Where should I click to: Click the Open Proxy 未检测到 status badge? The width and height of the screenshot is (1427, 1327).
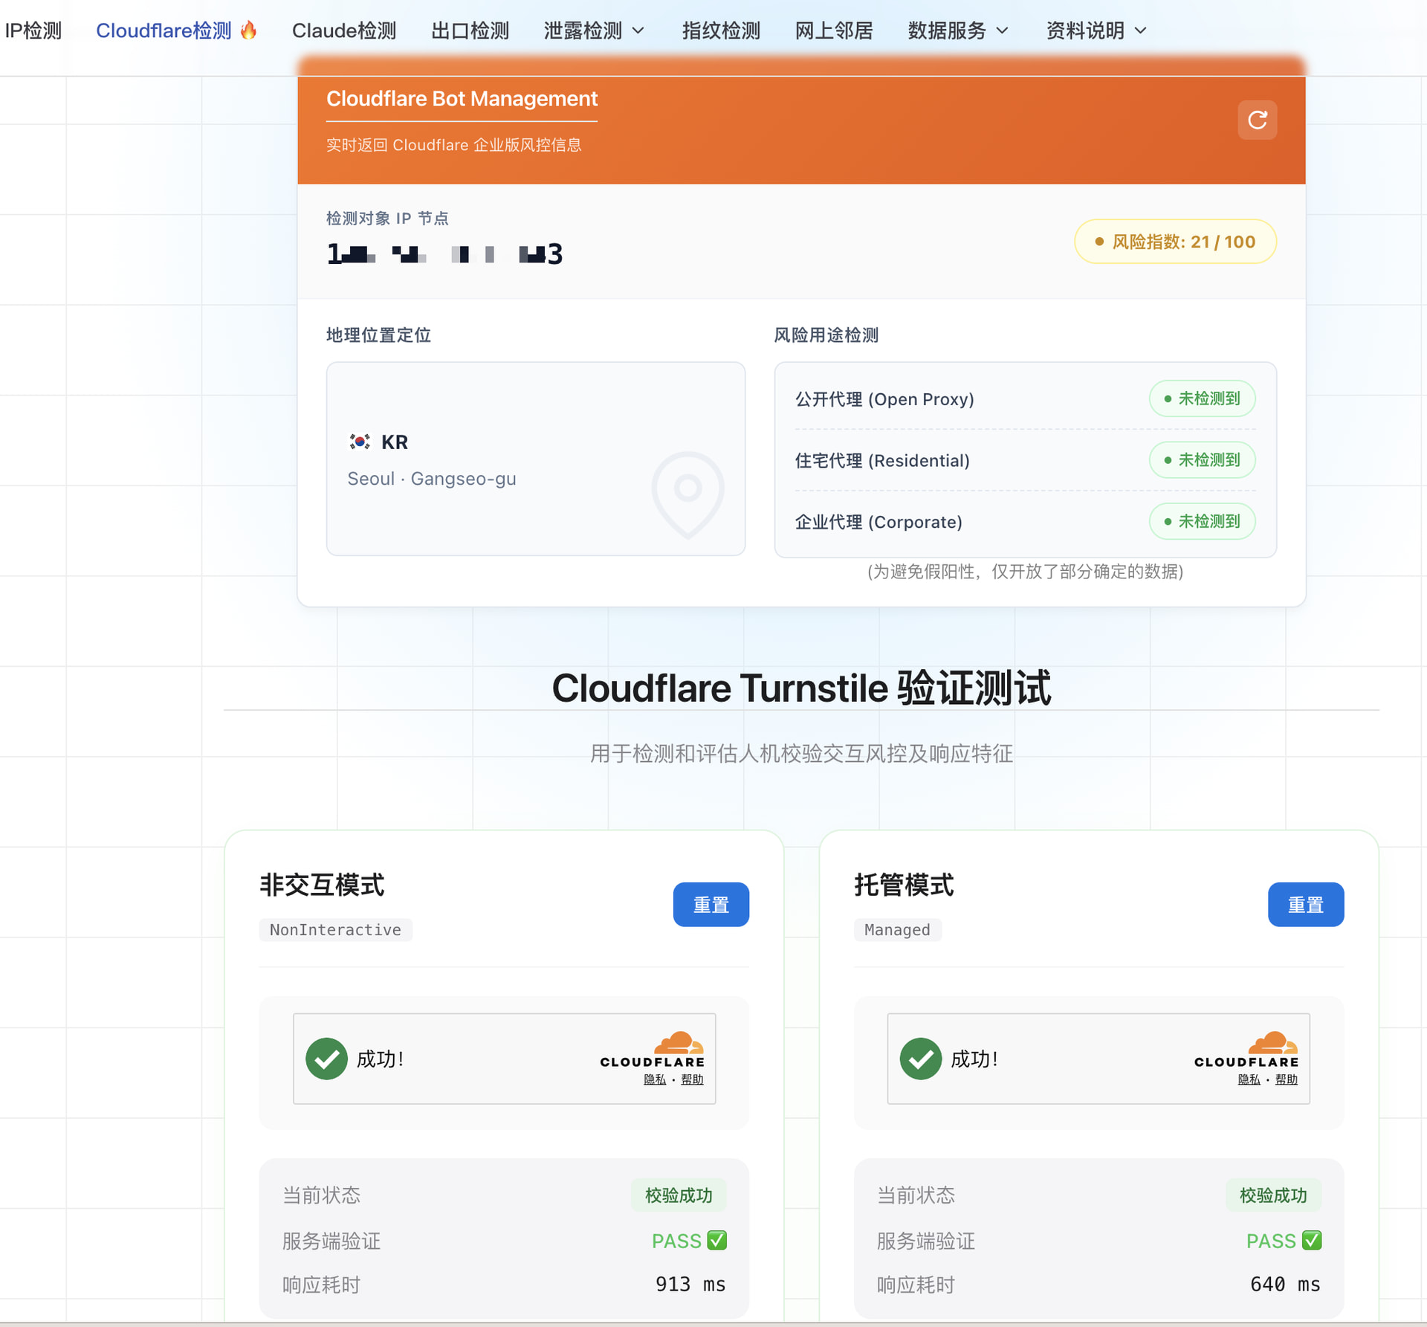[x=1202, y=398]
